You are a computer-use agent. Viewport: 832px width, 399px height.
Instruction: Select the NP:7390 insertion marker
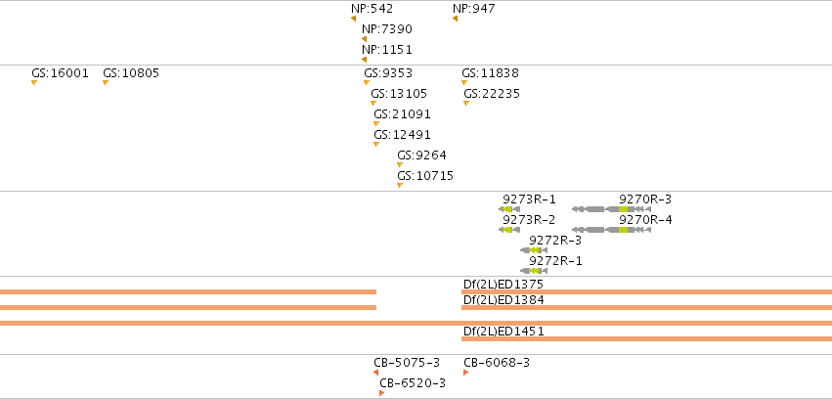click(364, 39)
